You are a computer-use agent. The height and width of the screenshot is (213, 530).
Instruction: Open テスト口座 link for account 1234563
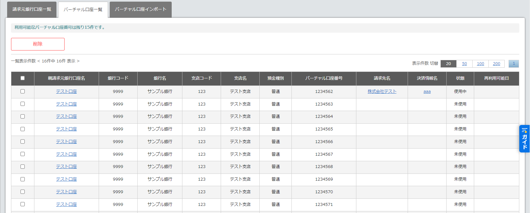(66, 104)
